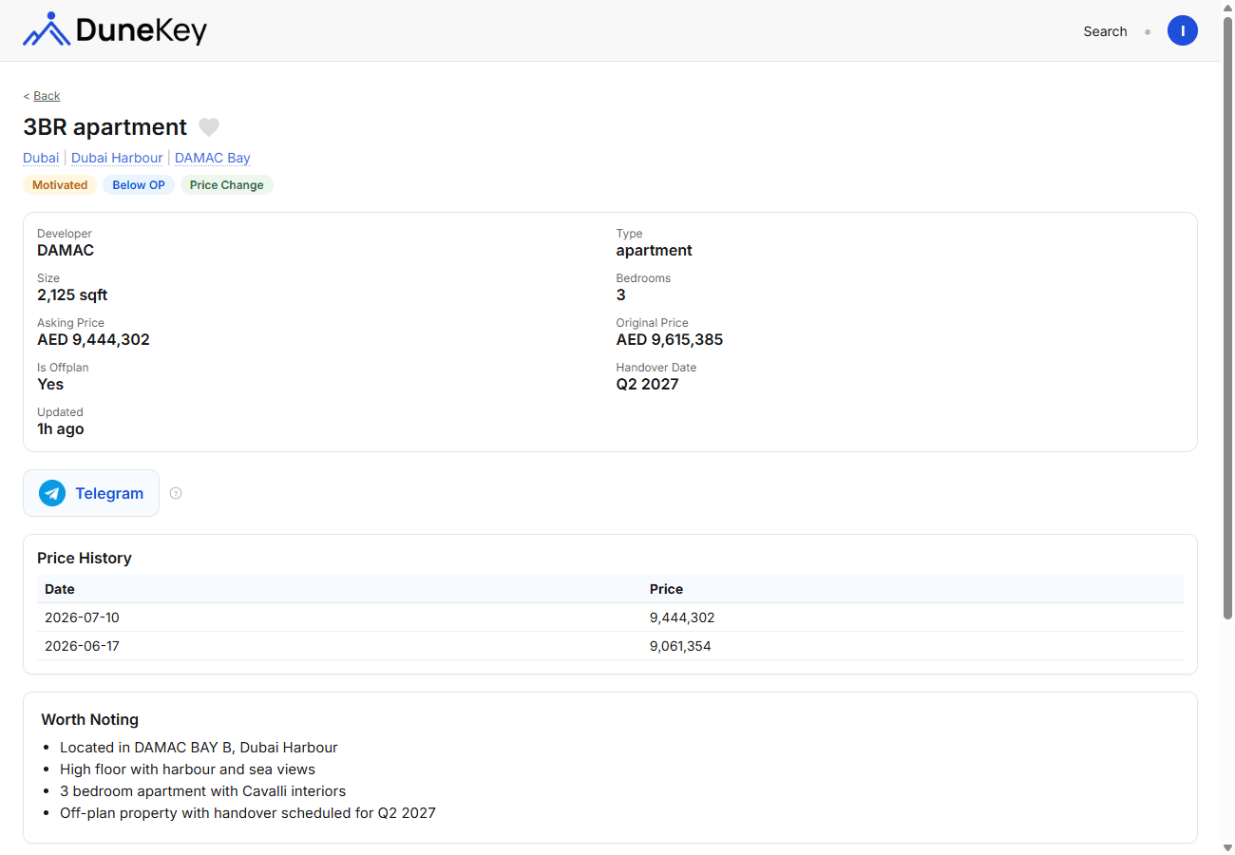This screenshot has width=1235, height=855.
Task: Open the user avatar 'I' menu
Action: pos(1183,30)
